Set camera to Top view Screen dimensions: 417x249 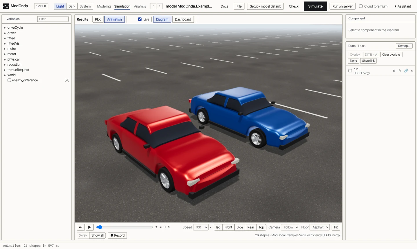coord(261,227)
